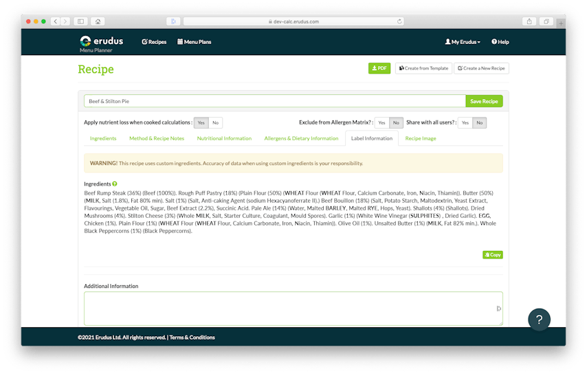Click the extension icon beside the address bar
Viewport: 587px width, 374px height.
tap(173, 21)
